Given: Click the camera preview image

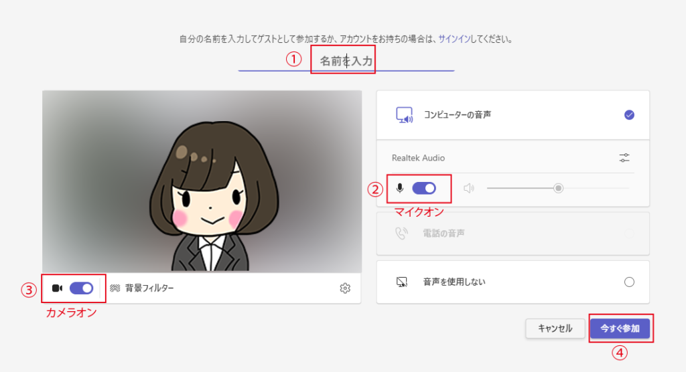Looking at the screenshot, I should (x=201, y=181).
